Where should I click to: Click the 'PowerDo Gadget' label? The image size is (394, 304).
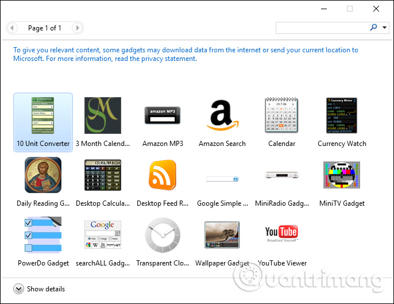click(x=43, y=263)
